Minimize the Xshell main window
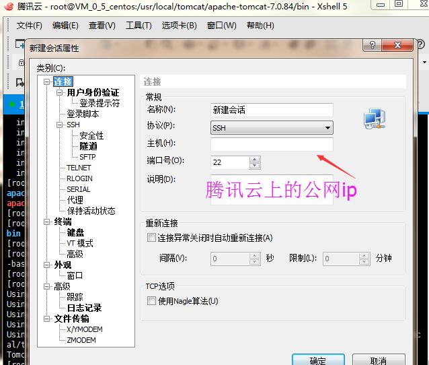Screen dimensions: 429x365 tap(381, 4)
